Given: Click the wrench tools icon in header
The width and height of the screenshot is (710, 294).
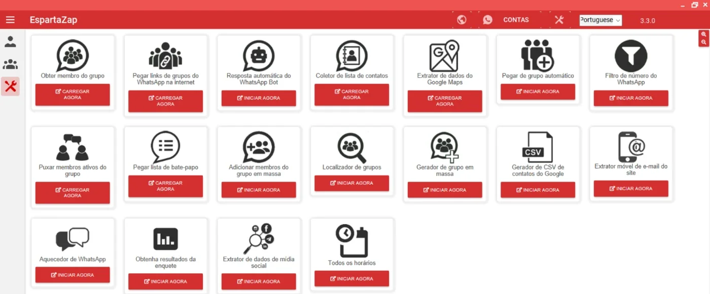Looking at the screenshot, I should coord(559,20).
